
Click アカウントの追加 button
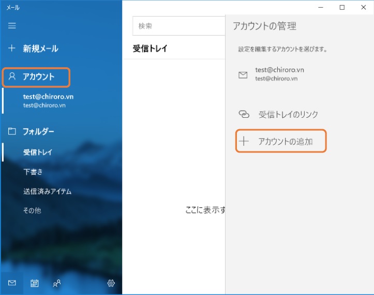[281, 141]
